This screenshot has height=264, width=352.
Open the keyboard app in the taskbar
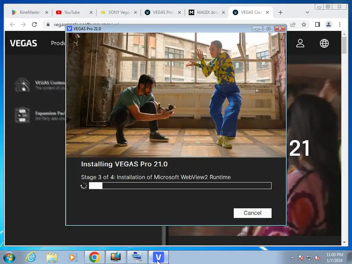point(137,257)
